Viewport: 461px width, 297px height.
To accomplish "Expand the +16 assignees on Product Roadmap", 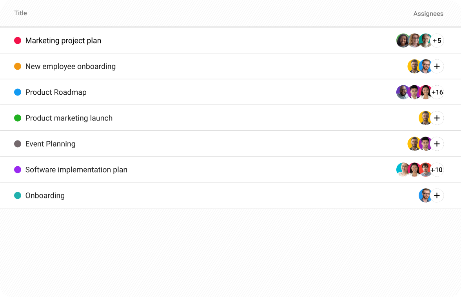I will point(437,92).
